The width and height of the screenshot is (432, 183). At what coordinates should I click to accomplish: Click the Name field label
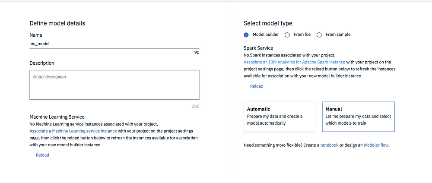[x=36, y=35]
